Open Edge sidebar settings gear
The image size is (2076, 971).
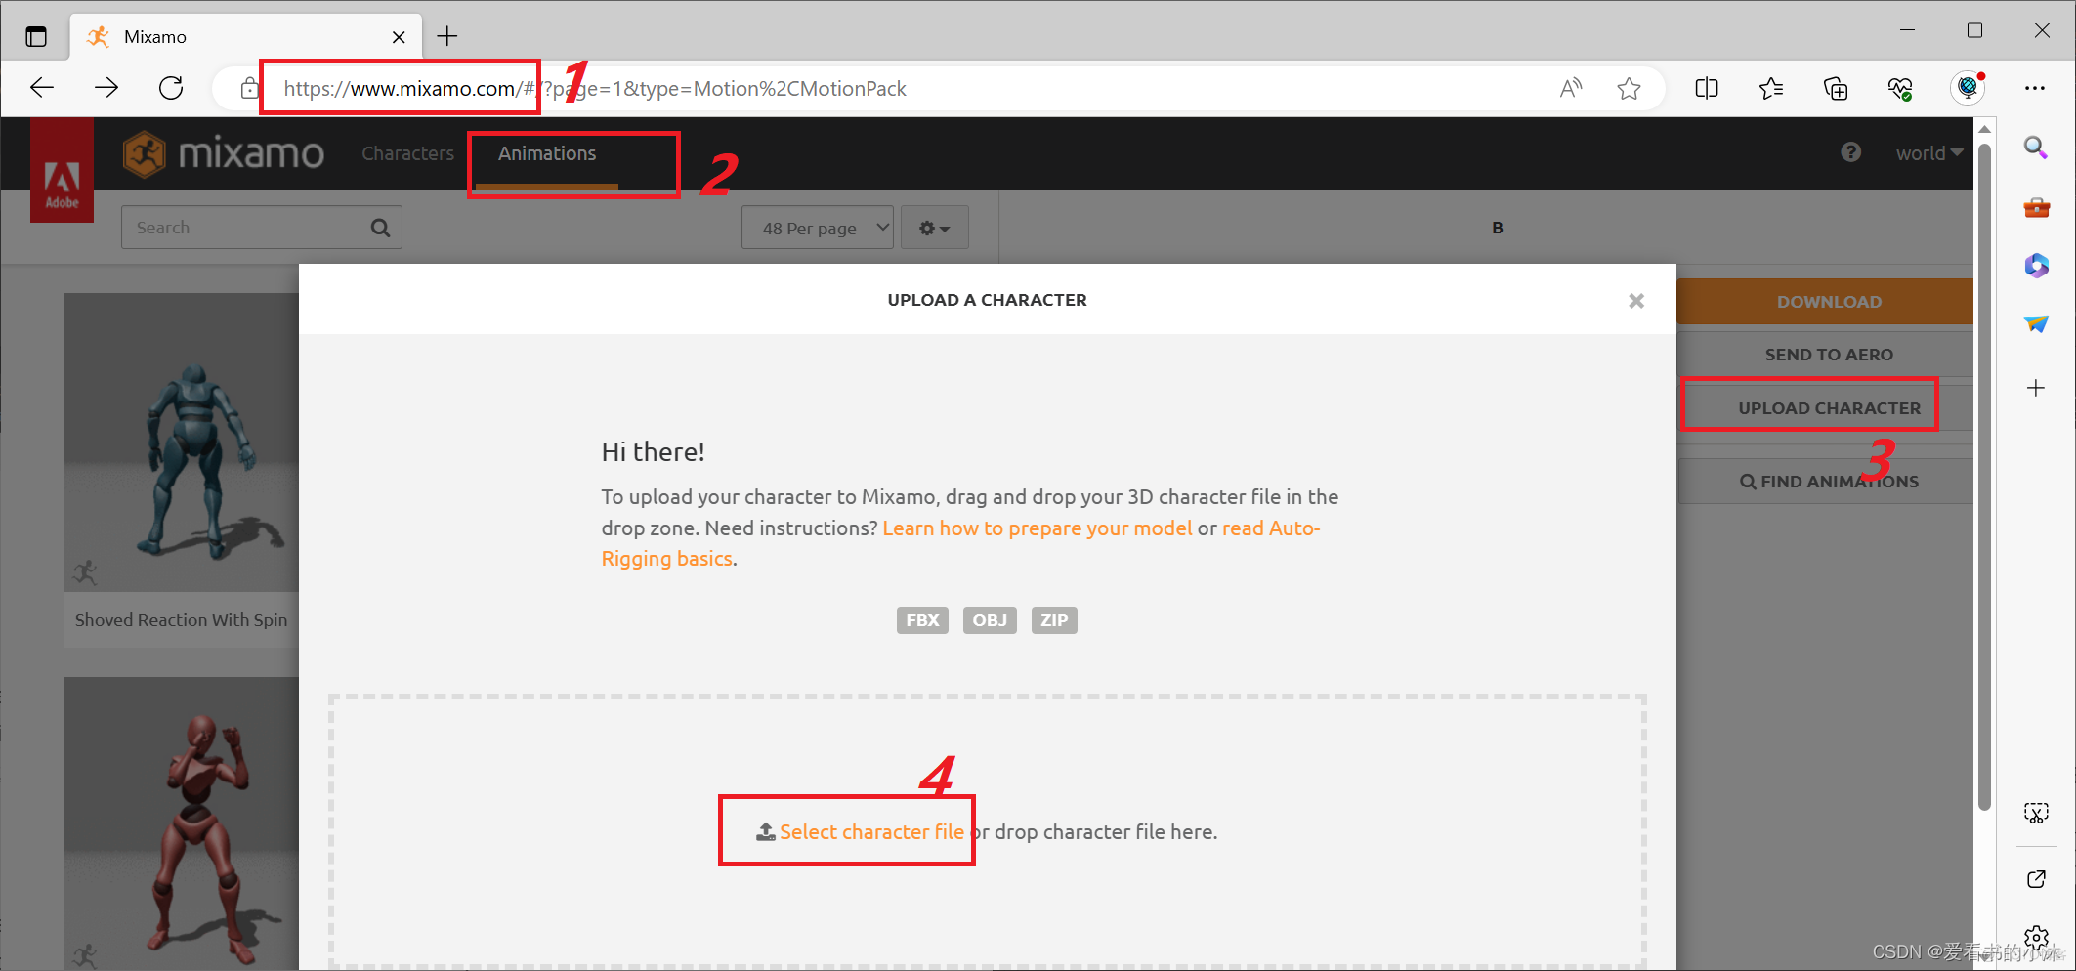2036,938
